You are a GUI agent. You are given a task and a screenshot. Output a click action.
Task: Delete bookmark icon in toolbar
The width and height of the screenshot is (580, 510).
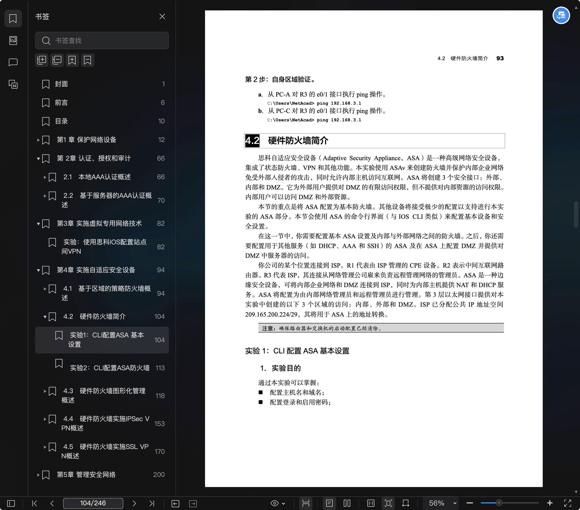87,60
